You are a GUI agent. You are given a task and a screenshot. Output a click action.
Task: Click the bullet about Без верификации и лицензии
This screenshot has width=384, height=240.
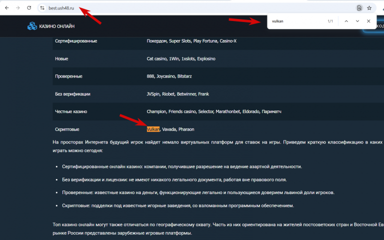pos(174,180)
